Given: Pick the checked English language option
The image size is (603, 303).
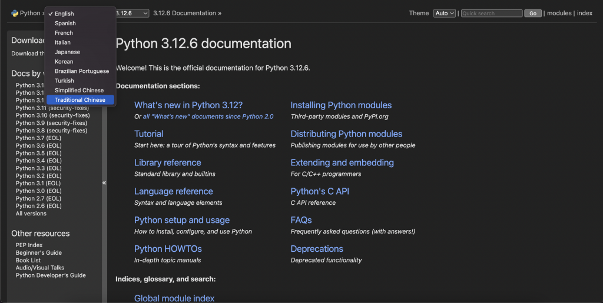Looking at the screenshot, I should pyautogui.click(x=64, y=14).
